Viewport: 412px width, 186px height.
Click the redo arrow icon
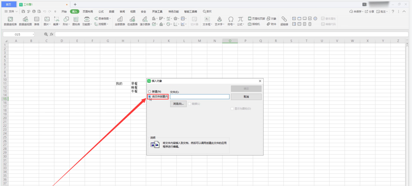(50, 11)
